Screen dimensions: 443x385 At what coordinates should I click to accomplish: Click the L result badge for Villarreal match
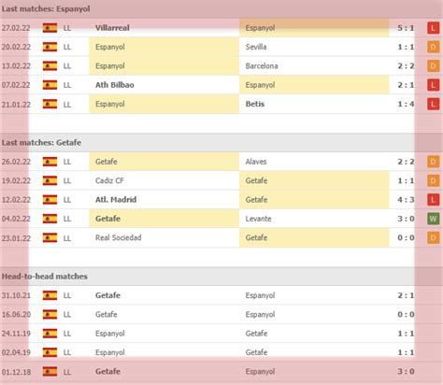click(x=433, y=28)
